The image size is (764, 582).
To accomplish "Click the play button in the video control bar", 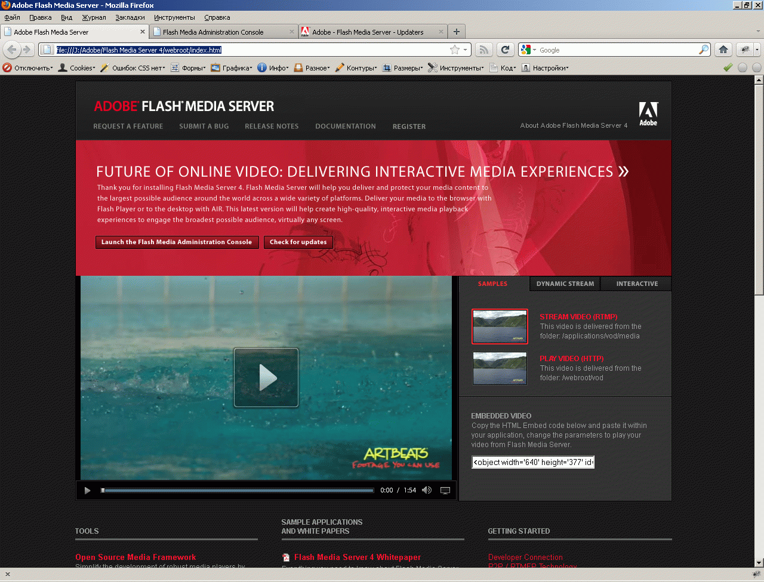I will [x=88, y=491].
